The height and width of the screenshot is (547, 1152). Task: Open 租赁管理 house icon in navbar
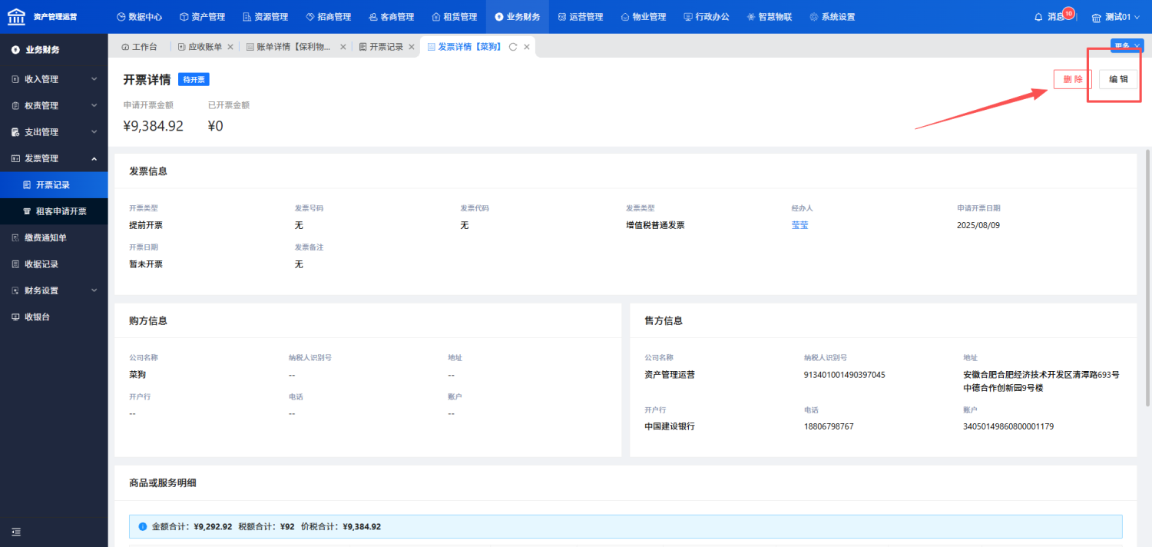coord(436,17)
